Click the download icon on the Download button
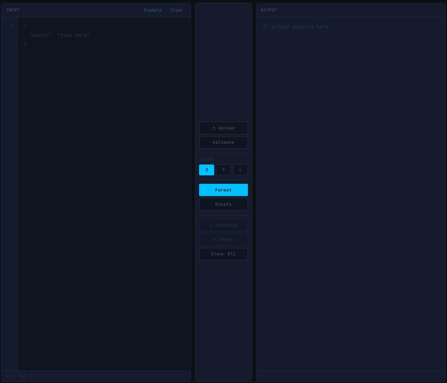The width and height of the screenshot is (447, 383). (x=211, y=225)
